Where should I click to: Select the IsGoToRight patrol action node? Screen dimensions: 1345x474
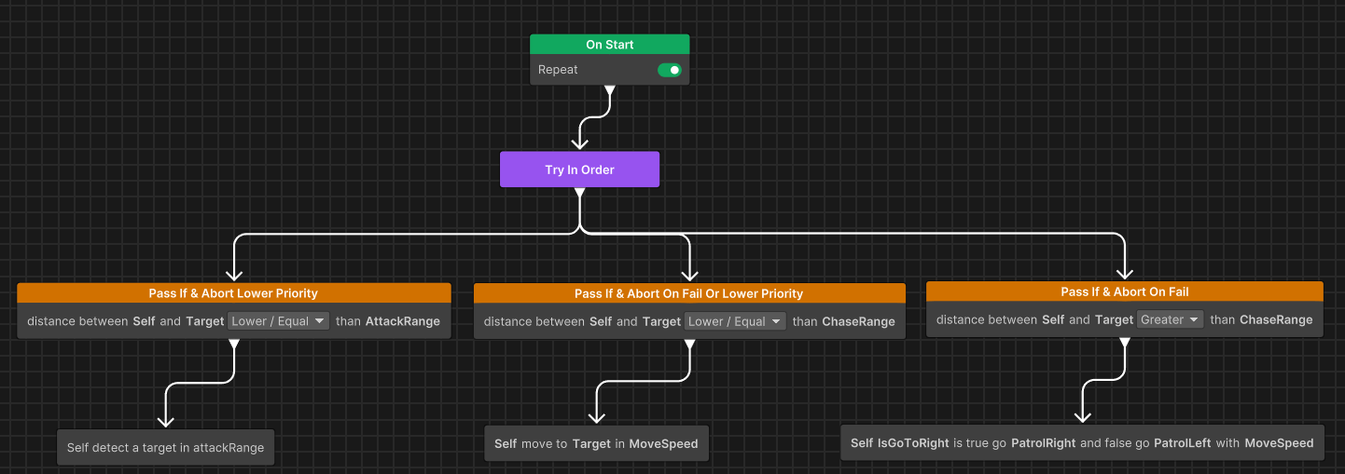(x=1082, y=442)
